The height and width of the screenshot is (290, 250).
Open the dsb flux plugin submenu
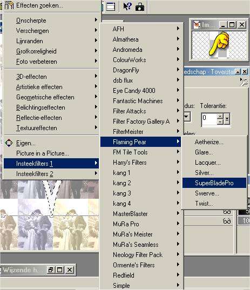coord(141,80)
